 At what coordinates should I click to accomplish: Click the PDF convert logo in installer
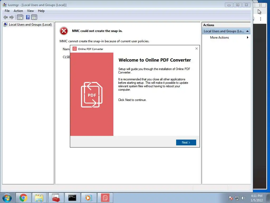(x=91, y=95)
